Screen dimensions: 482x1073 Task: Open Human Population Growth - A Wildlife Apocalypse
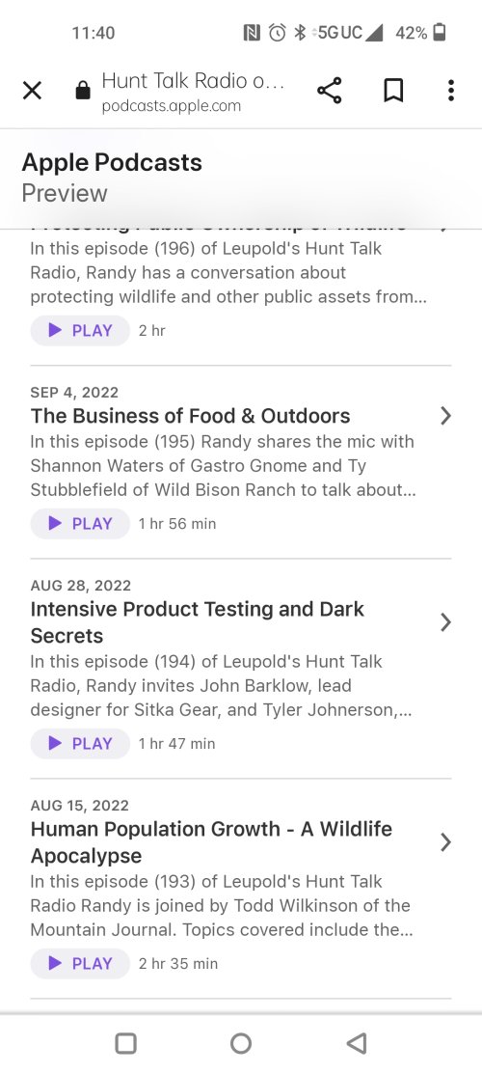coord(211,842)
